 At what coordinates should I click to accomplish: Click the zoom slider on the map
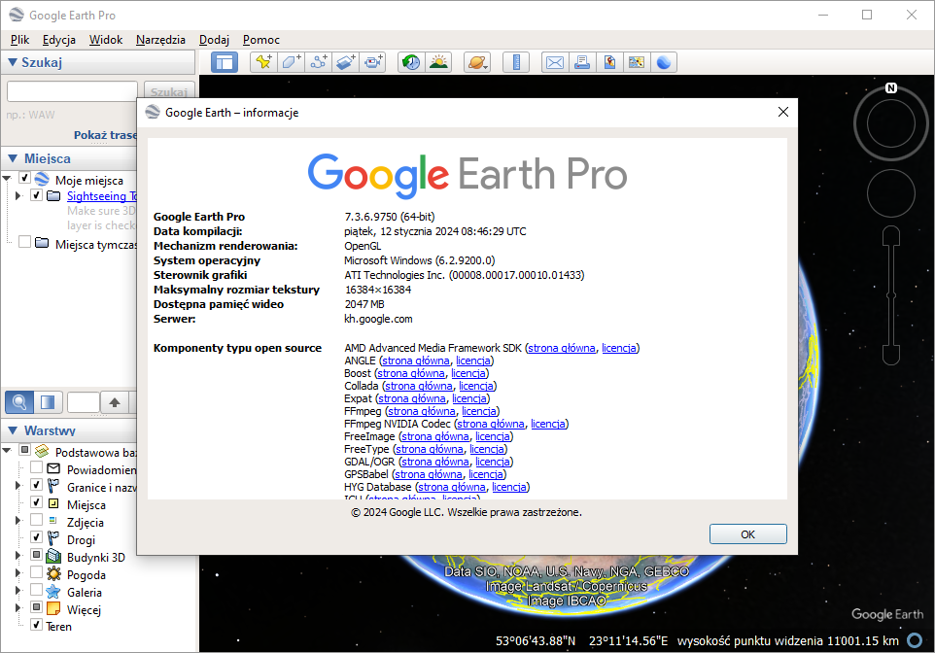point(891,295)
